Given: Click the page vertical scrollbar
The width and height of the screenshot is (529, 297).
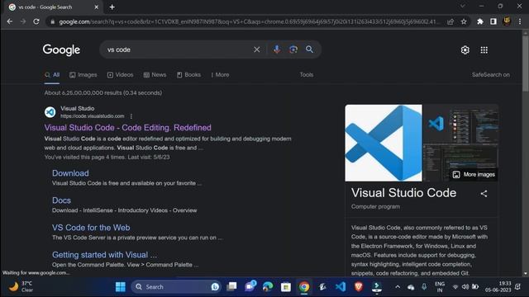Looking at the screenshot, I should point(526,63).
